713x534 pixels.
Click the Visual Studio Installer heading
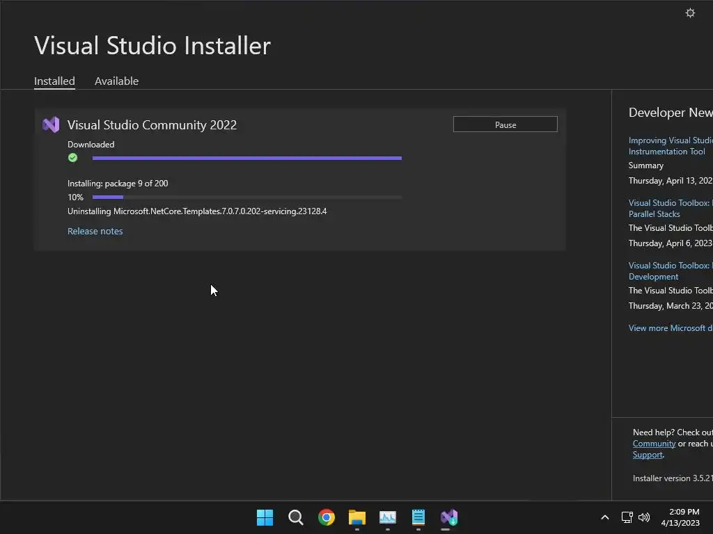(x=152, y=45)
